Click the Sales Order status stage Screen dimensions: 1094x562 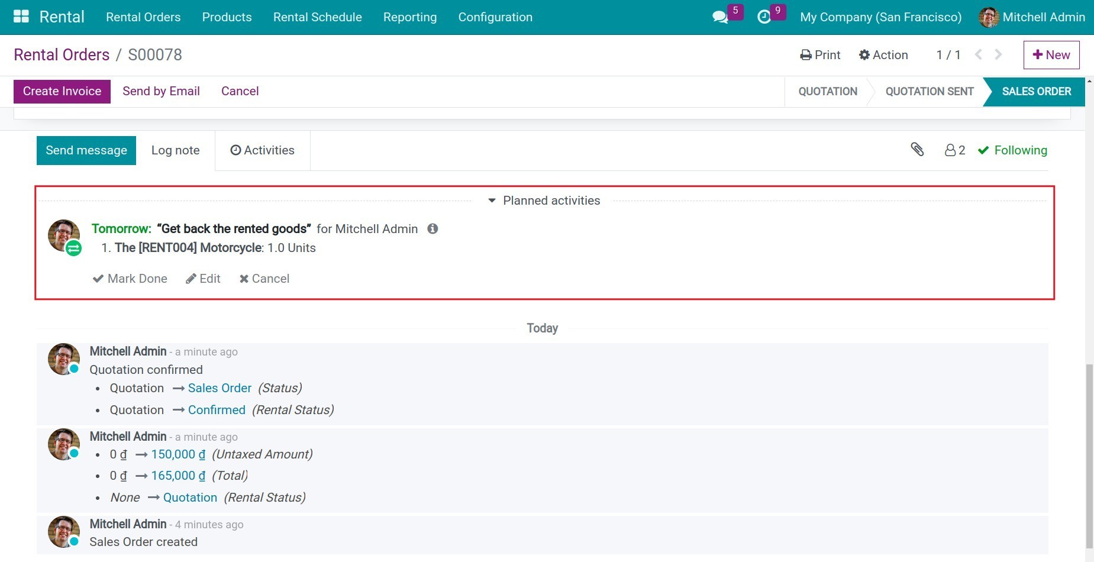coord(1036,91)
